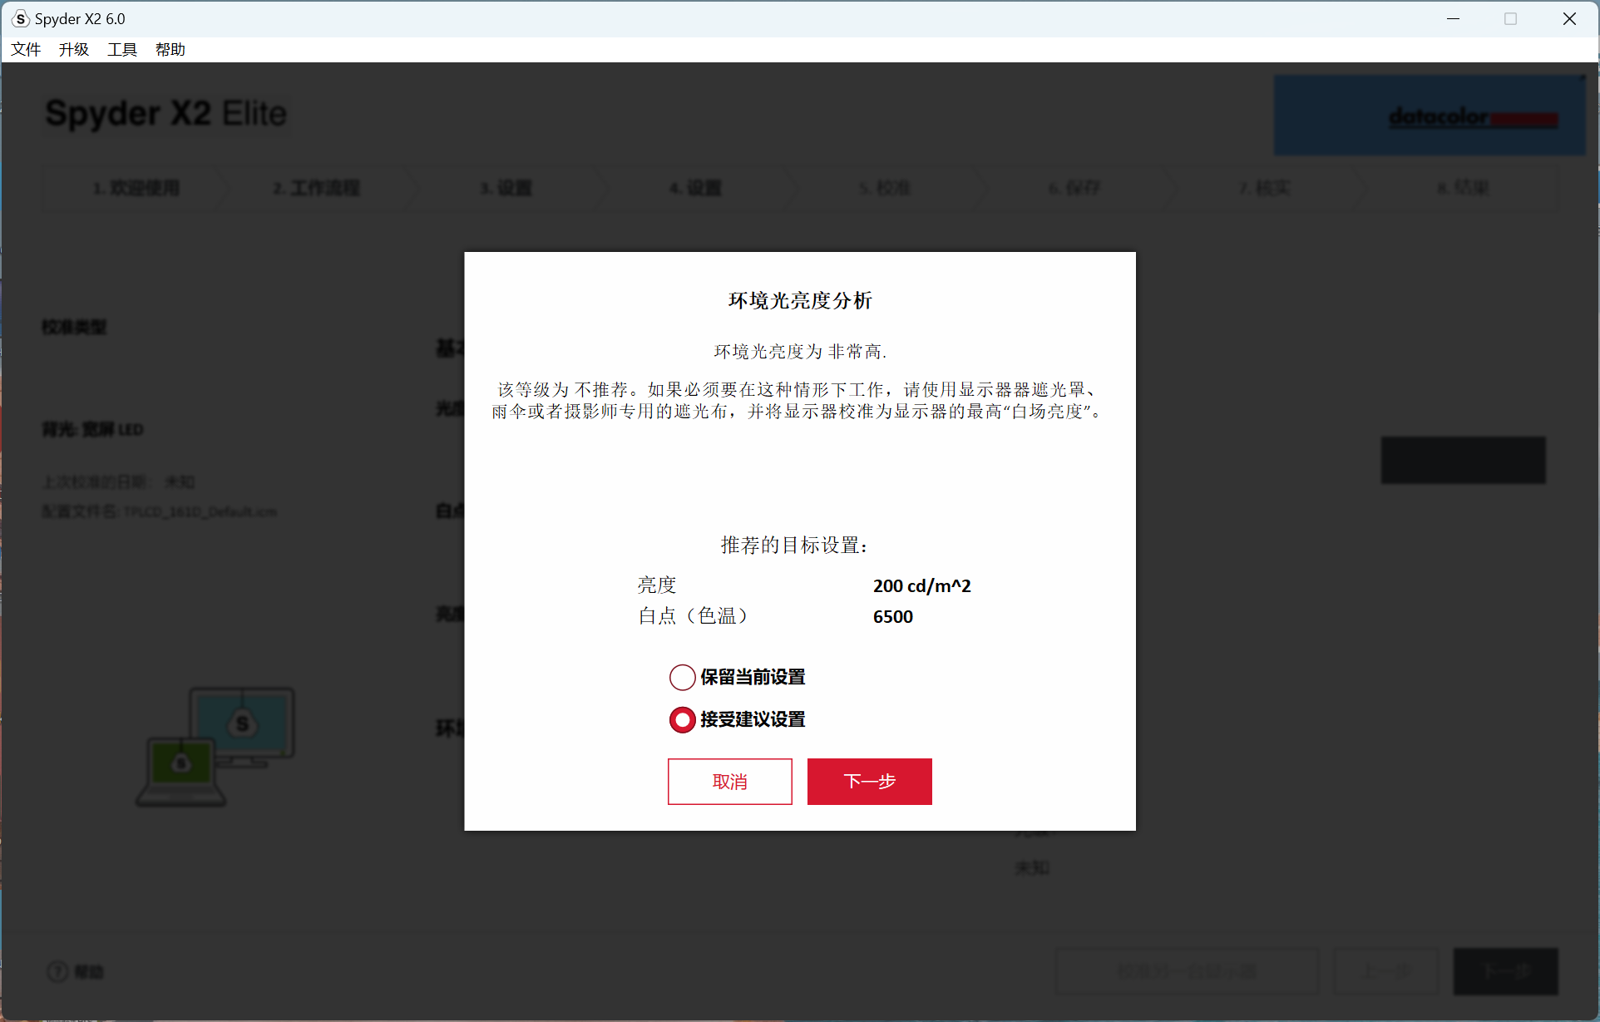Go to step 6. 保存 tab
The width and height of the screenshot is (1600, 1022).
(x=1074, y=188)
